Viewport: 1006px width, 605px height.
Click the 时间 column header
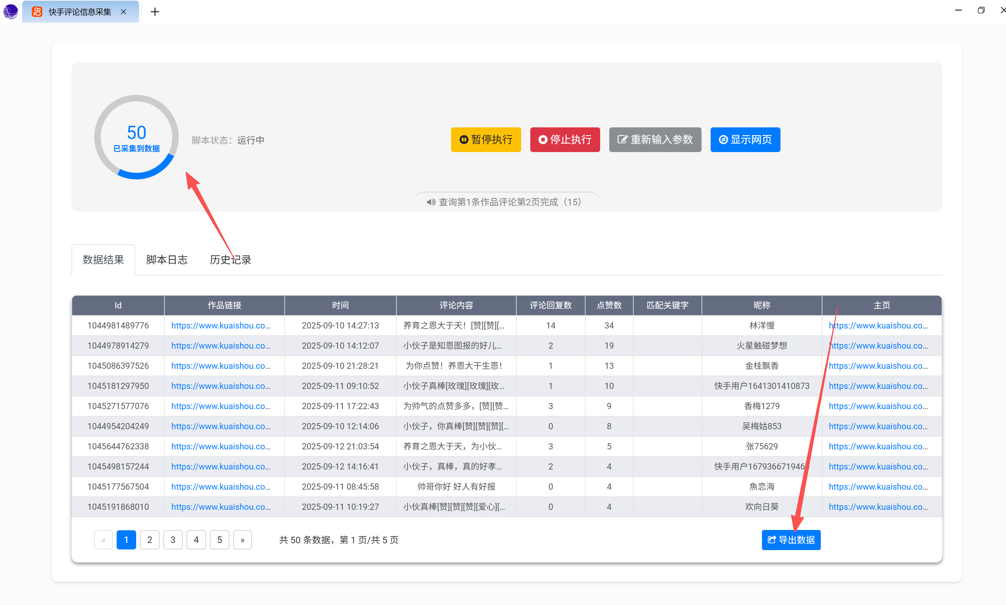(x=340, y=305)
